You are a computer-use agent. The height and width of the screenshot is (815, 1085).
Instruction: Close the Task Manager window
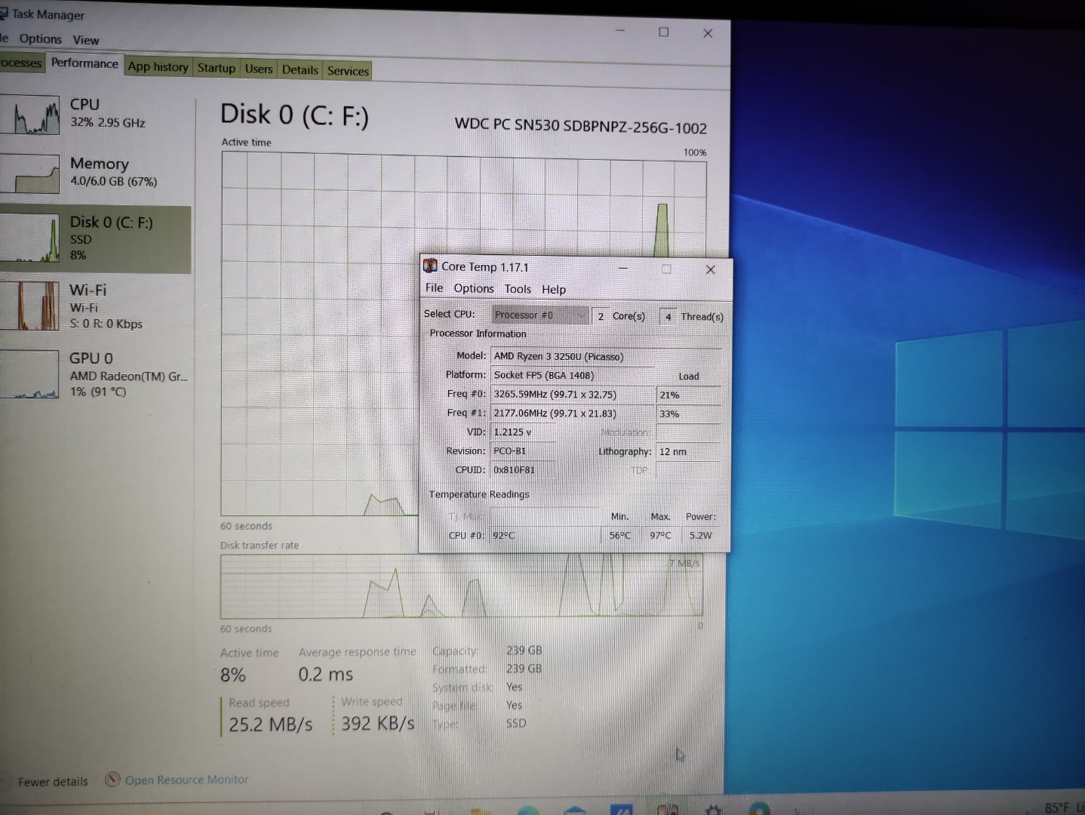[708, 33]
